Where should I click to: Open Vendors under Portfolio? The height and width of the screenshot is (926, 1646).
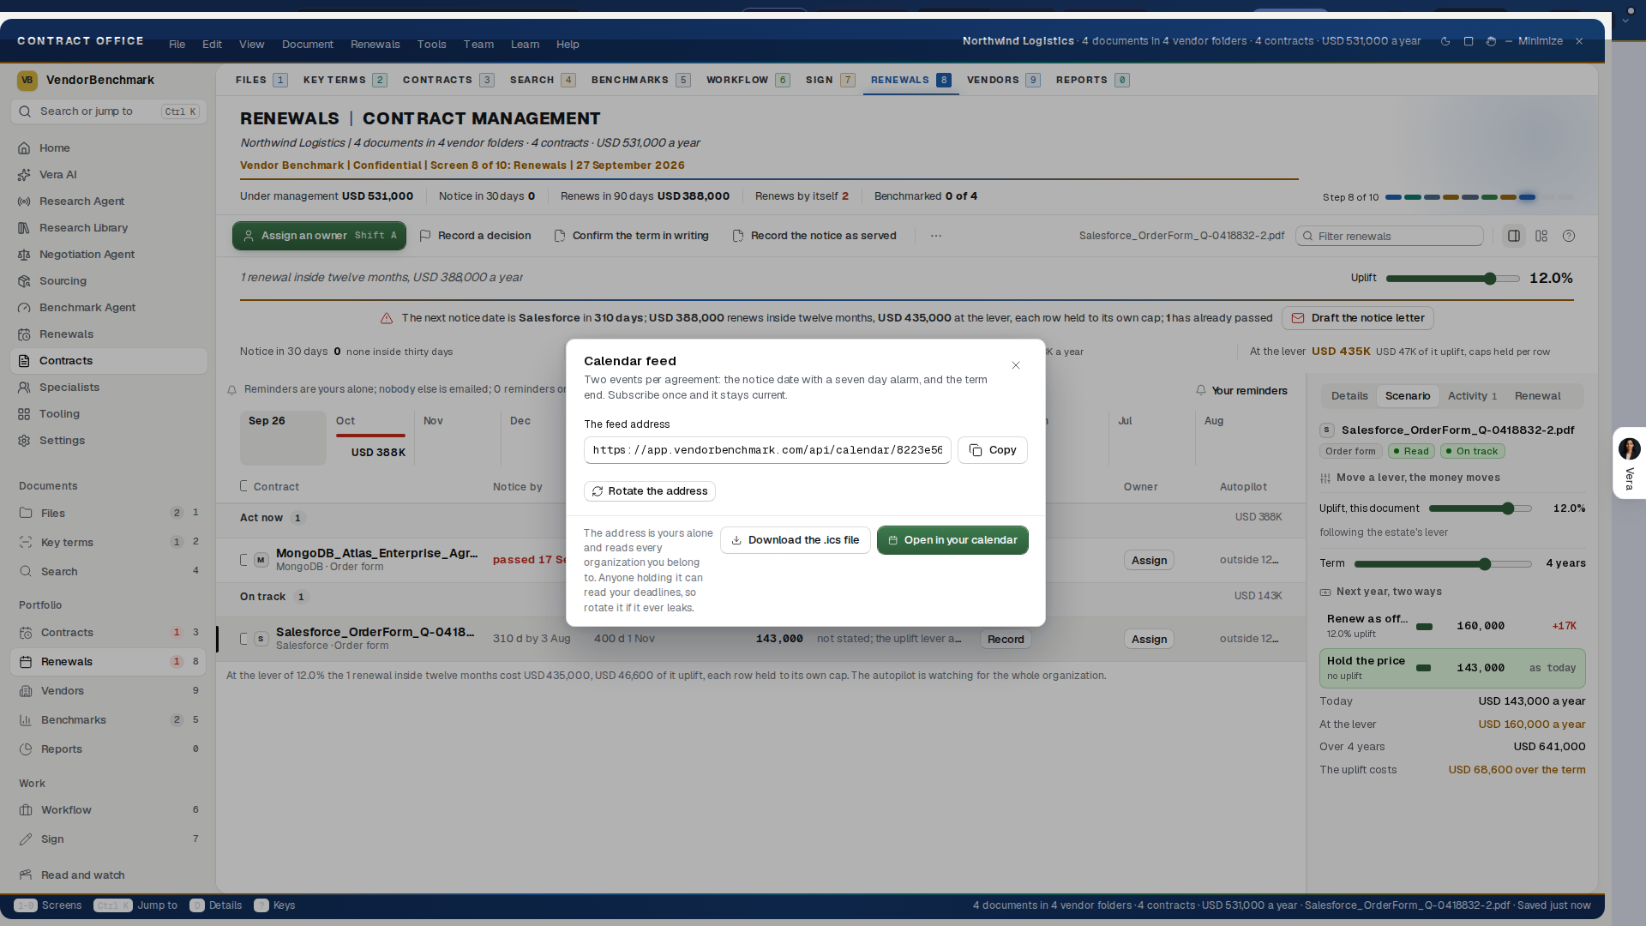coord(108,690)
